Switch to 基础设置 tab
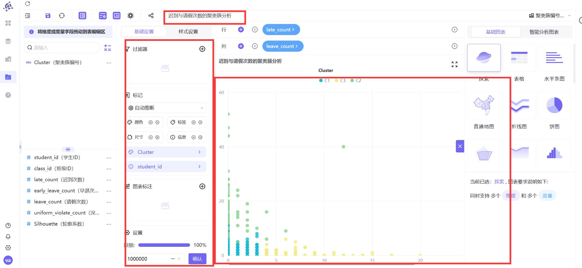This screenshot has width=582, height=268. 144,31
